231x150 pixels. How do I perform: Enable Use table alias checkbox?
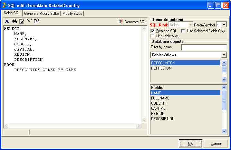(152, 36)
